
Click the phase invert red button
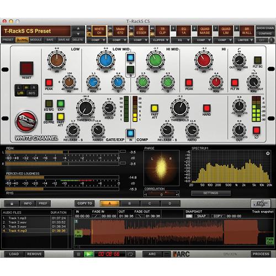tap(256, 130)
